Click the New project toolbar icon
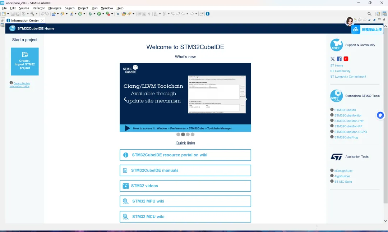Screen dimensions: 388x232 (x=4, y=14)
